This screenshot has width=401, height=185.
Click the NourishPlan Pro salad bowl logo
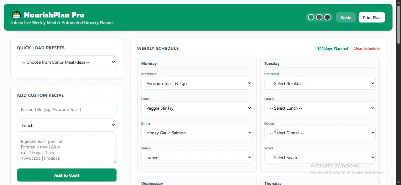tap(16, 15)
